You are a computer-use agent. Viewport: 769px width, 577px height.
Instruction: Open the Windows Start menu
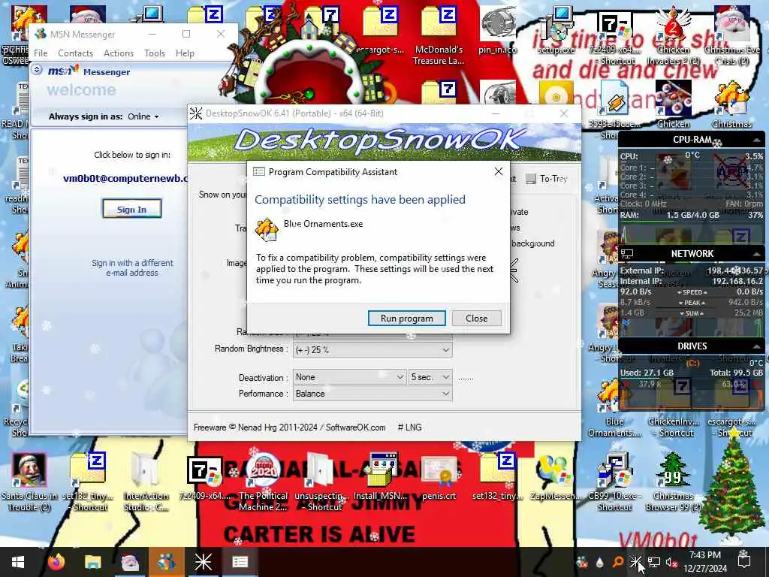coord(18,562)
